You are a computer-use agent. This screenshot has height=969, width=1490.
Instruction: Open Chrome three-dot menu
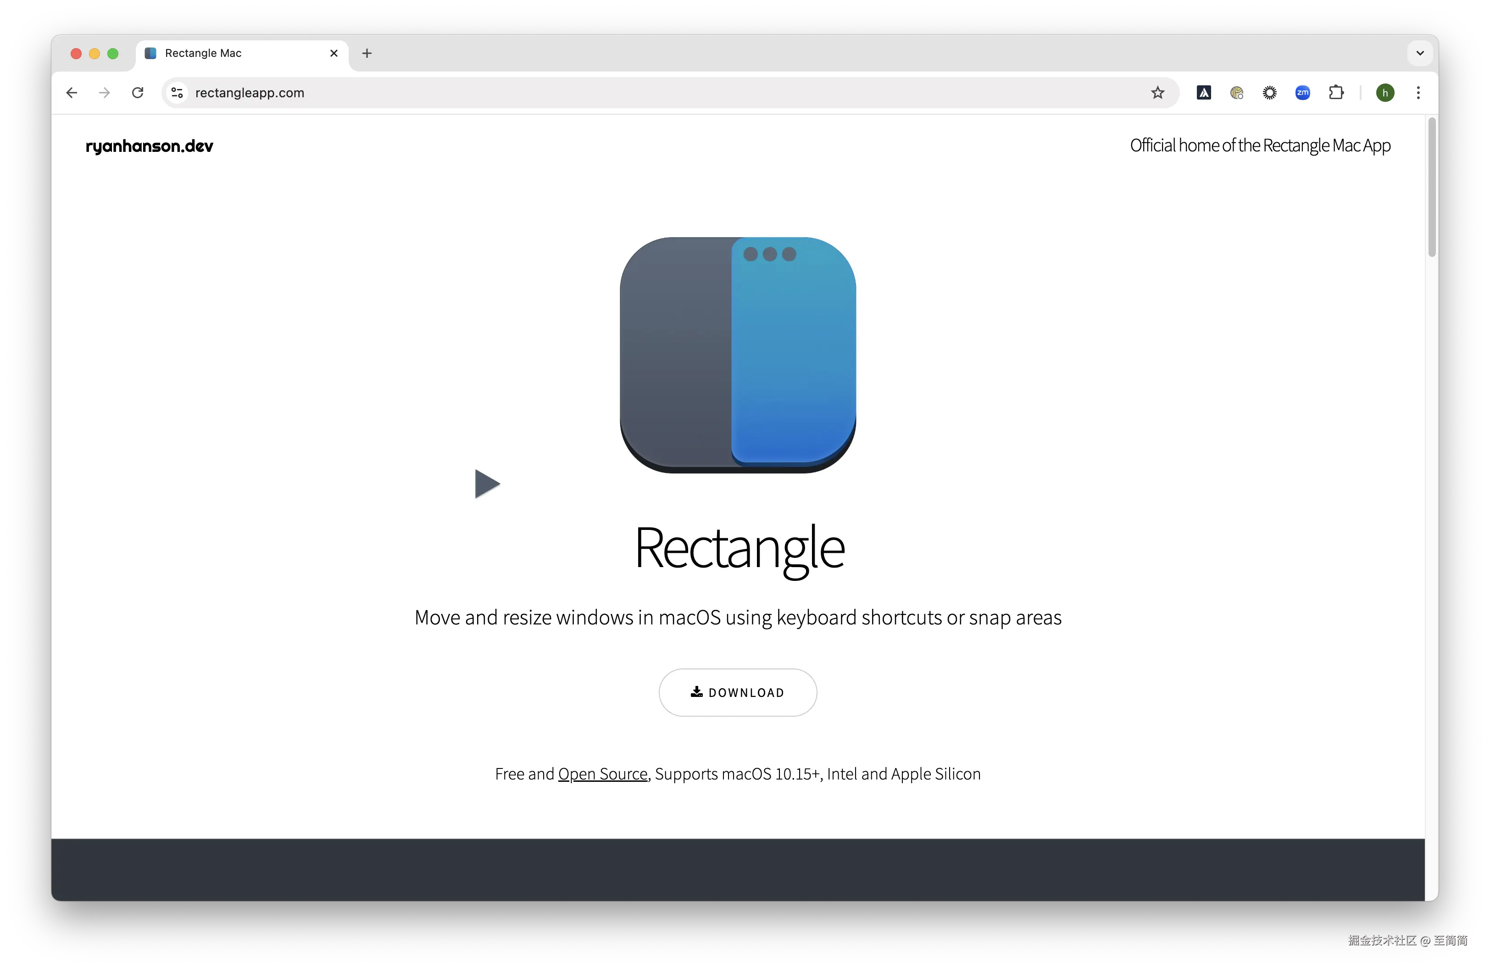1418,93
